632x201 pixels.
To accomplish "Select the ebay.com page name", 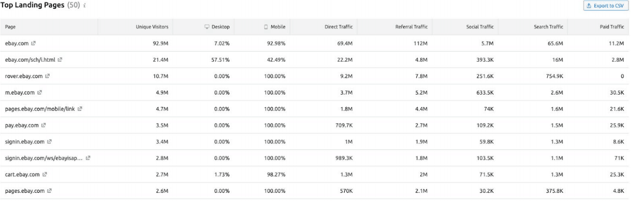I will [x=16, y=43].
